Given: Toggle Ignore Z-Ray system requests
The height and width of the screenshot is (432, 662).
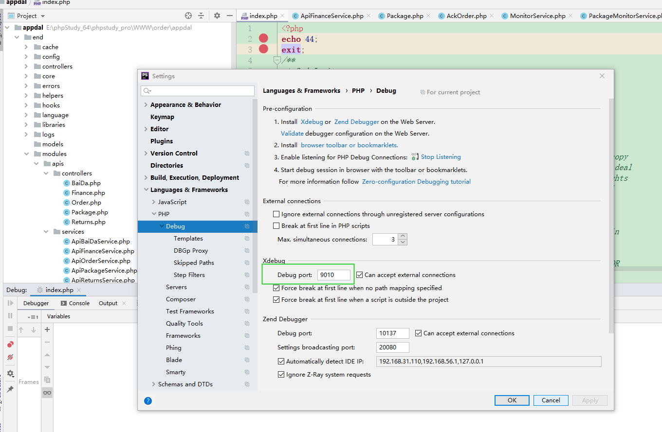Looking at the screenshot, I should 281,375.
